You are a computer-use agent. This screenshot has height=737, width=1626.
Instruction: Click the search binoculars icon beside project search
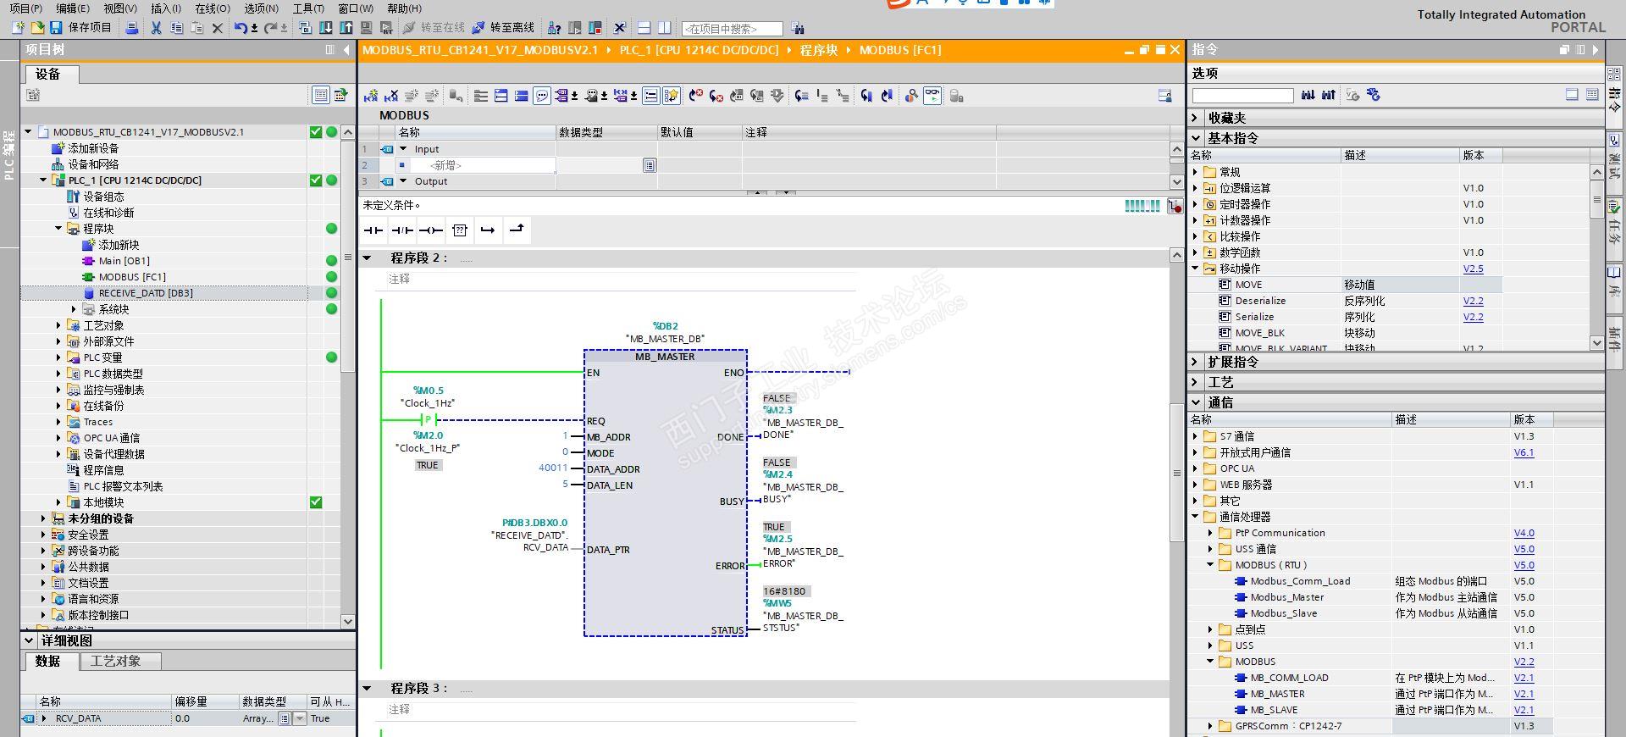(x=798, y=29)
